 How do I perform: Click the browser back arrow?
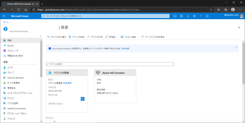click(x=5, y=10)
